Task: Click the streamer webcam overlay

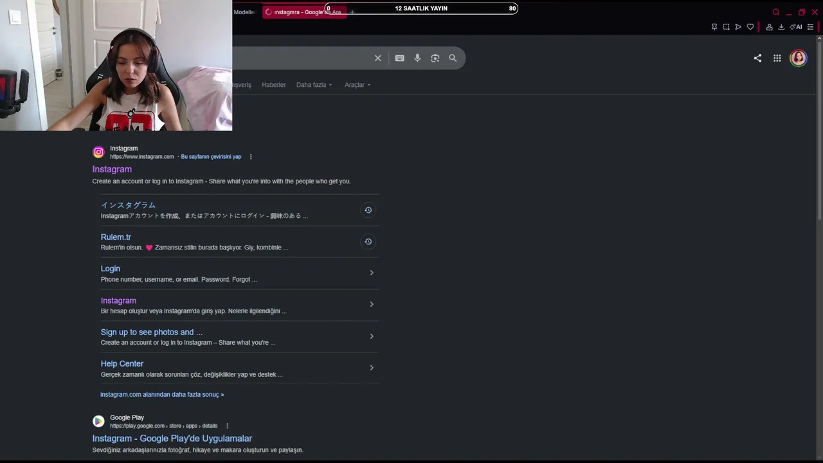Action: [x=116, y=65]
